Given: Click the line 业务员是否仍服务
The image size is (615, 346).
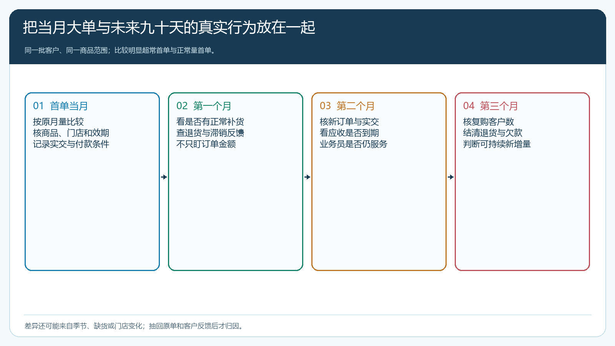Looking at the screenshot, I should click(354, 144).
